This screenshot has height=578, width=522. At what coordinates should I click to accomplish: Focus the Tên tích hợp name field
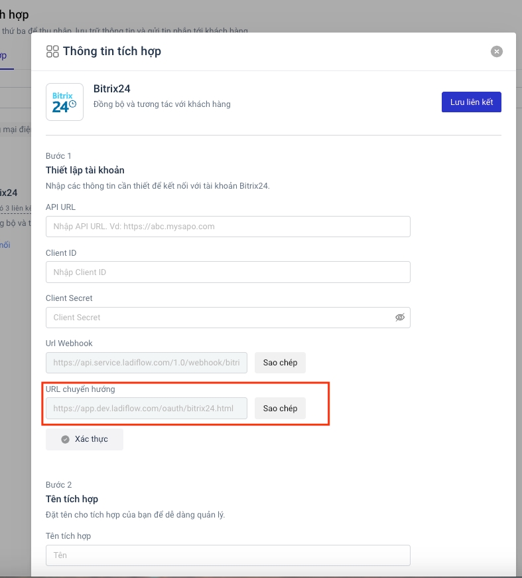228,555
